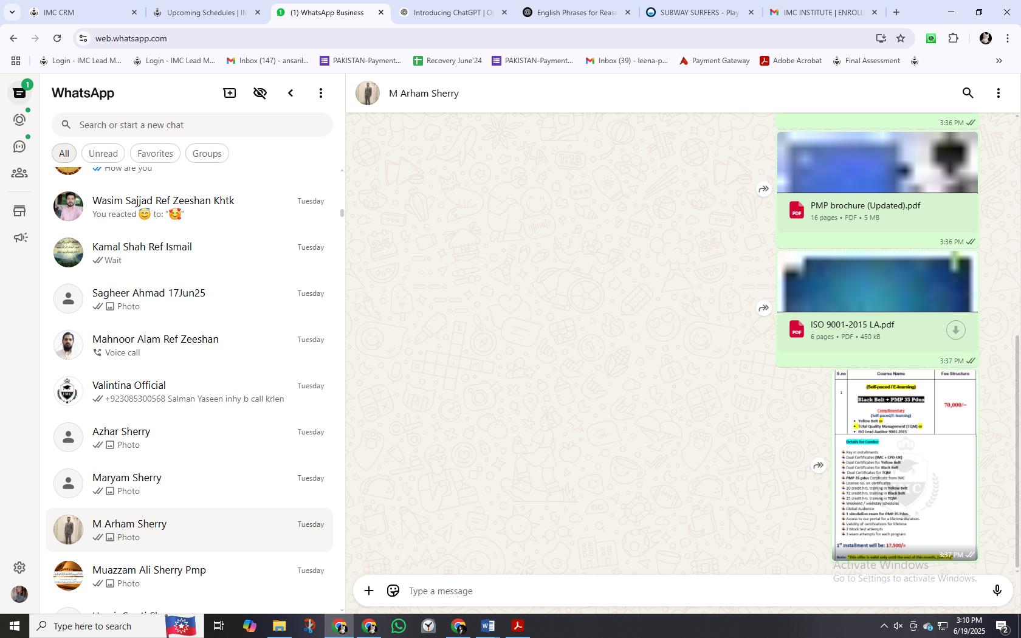Viewport: 1021px width, 638px height.
Task: Open profile picture at sidebar bottom
Action: click(19, 594)
